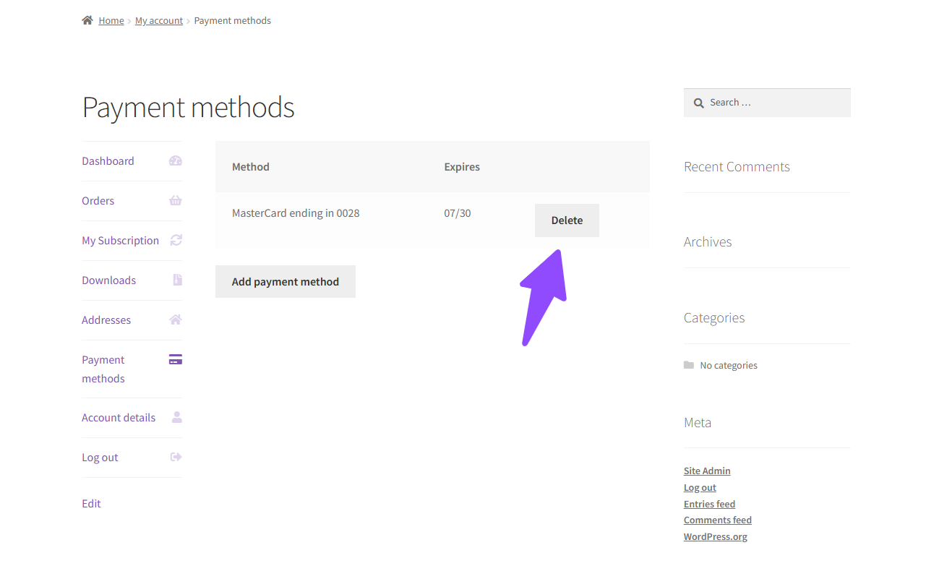Viewport: 926px width, 579px height.
Task: Click the Orders basket icon
Action: coord(175,201)
